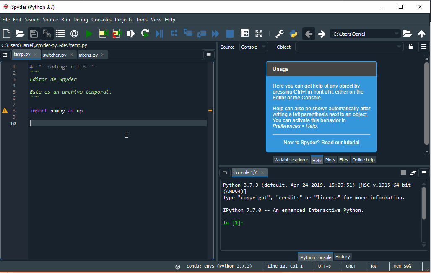431x273 pixels.
Task: Open the editor options hamburger menu
Action: (209, 55)
